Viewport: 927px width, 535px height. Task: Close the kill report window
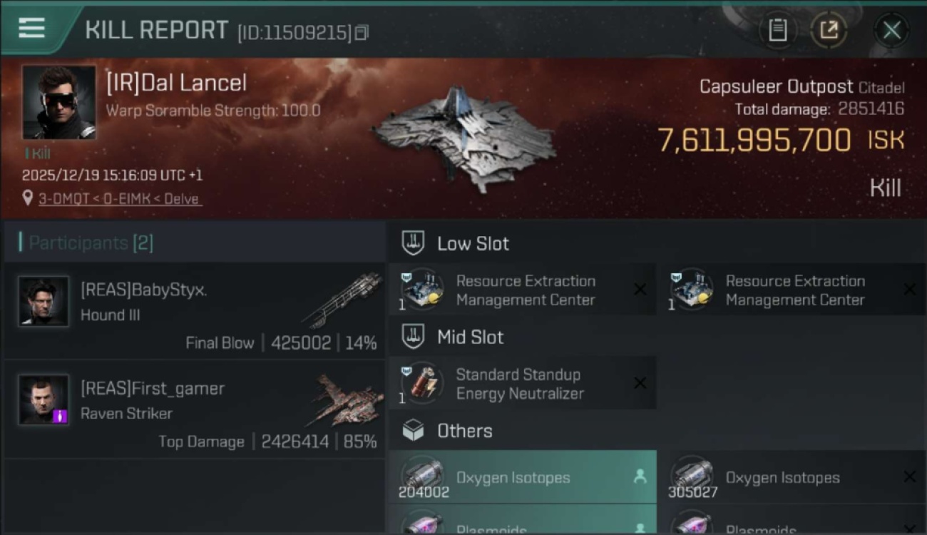click(891, 30)
